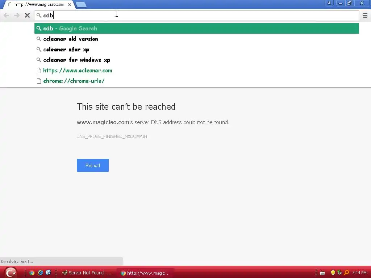Image resolution: width=371 pixels, height=278 pixels.
Task: Click the third quick launch icon
Action: [48, 273]
